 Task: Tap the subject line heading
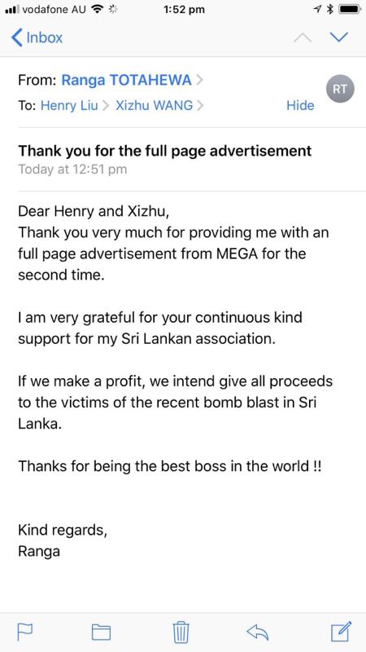[165, 151]
